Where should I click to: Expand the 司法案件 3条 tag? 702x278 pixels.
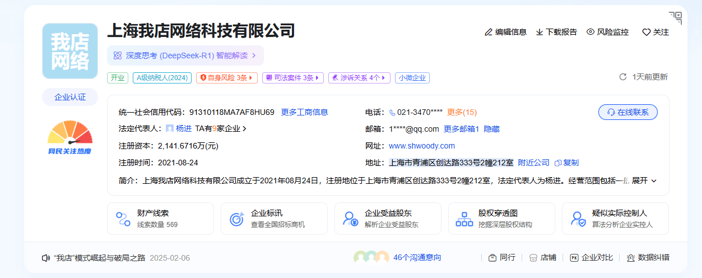(x=293, y=78)
